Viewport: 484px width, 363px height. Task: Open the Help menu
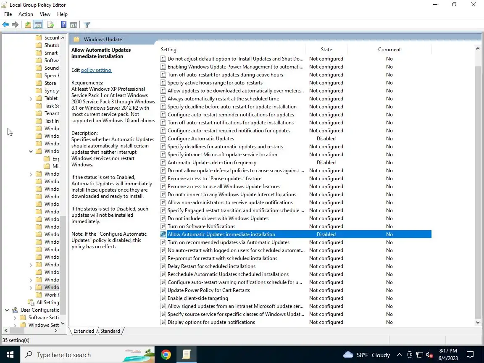(x=62, y=14)
